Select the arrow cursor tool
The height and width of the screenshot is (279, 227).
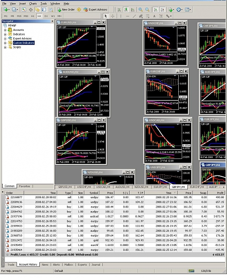point(105,16)
